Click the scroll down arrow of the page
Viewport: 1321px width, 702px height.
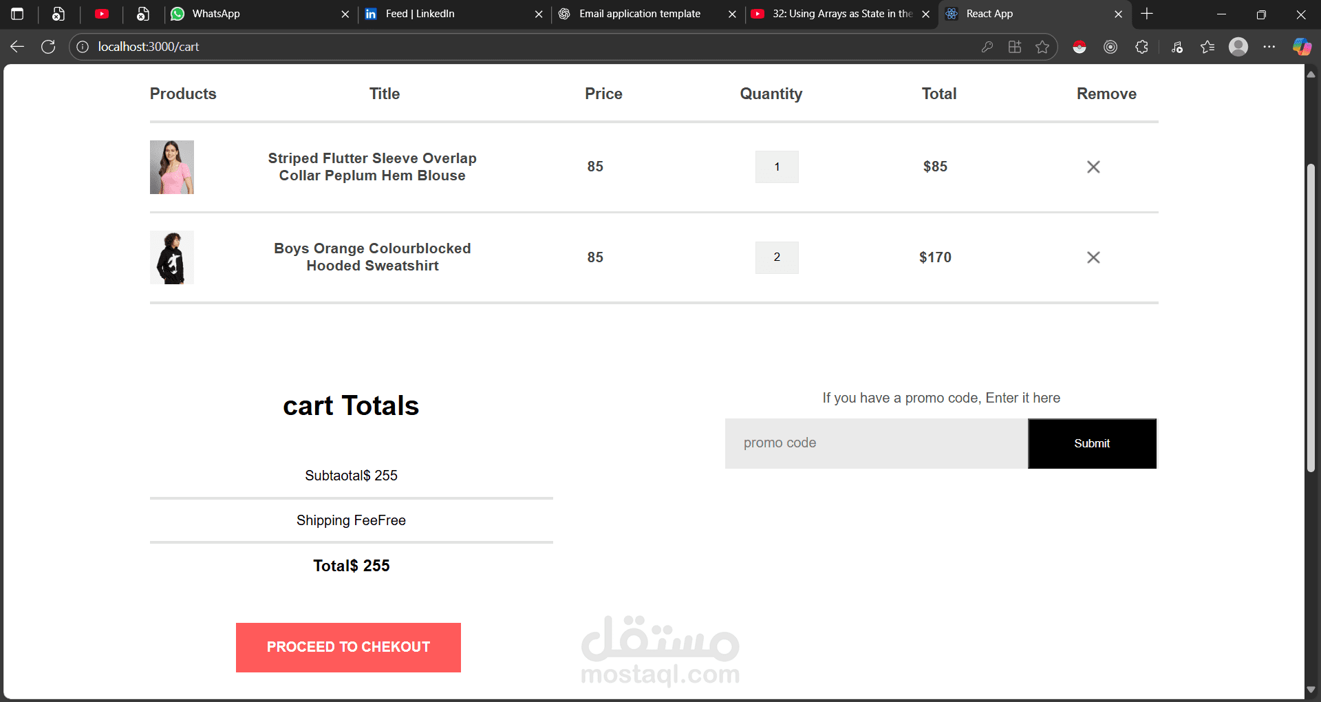tap(1311, 690)
